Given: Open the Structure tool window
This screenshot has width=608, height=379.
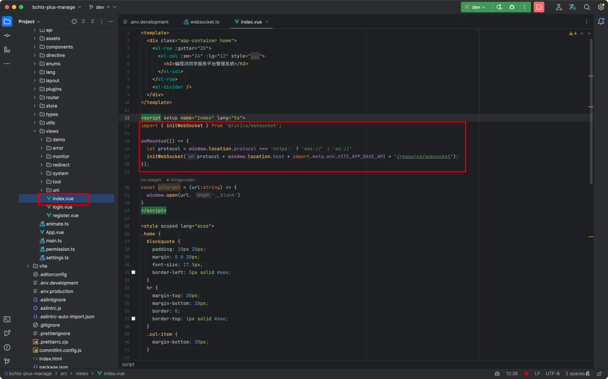Looking at the screenshot, I should point(7,49).
